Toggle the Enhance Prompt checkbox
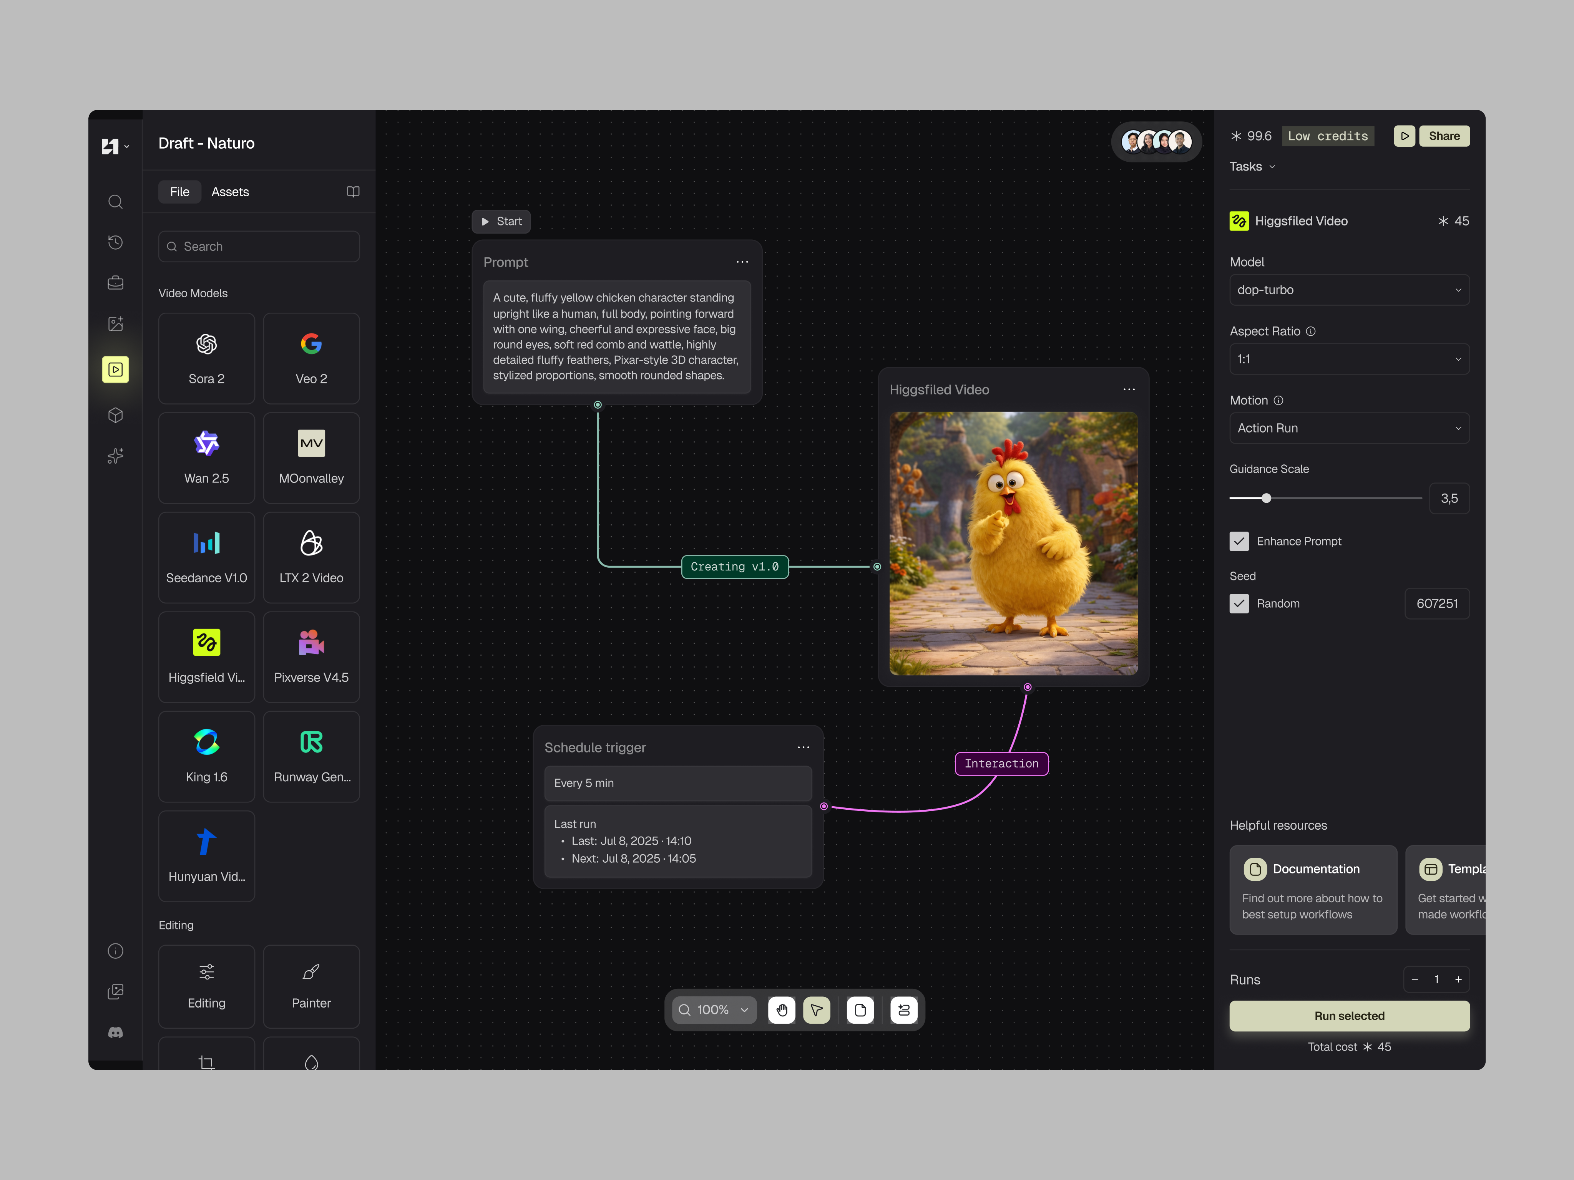Image resolution: width=1574 pixels, height=1180 pixels. [x=1239, y=541]
